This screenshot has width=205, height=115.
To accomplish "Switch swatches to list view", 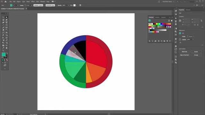I will point(169,20).
